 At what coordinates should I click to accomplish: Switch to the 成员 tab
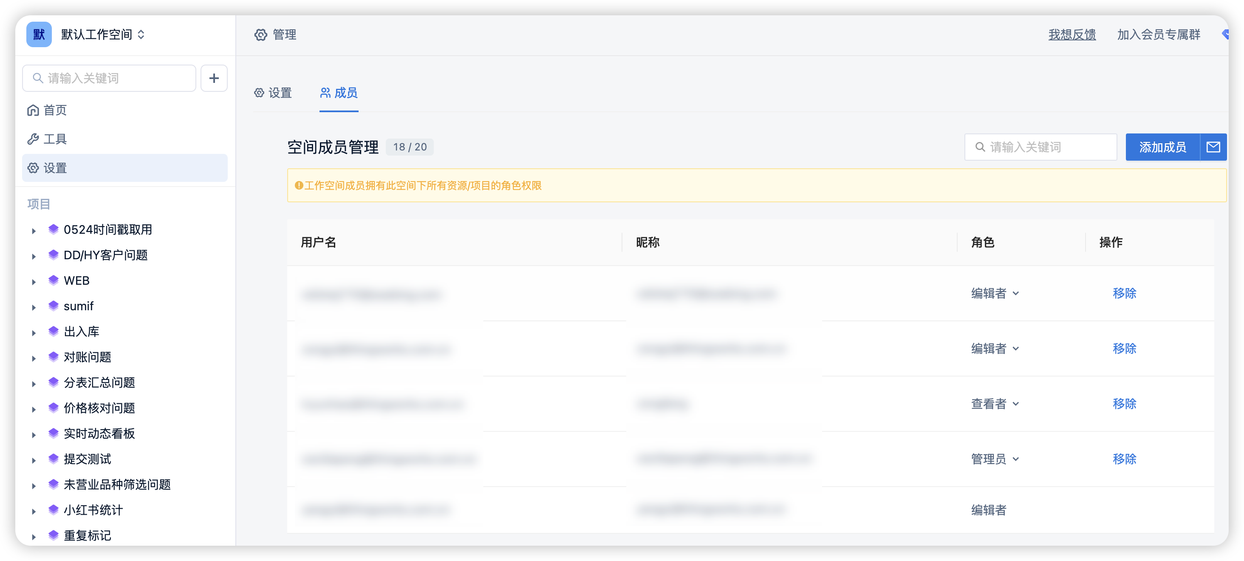click(339, 93)
